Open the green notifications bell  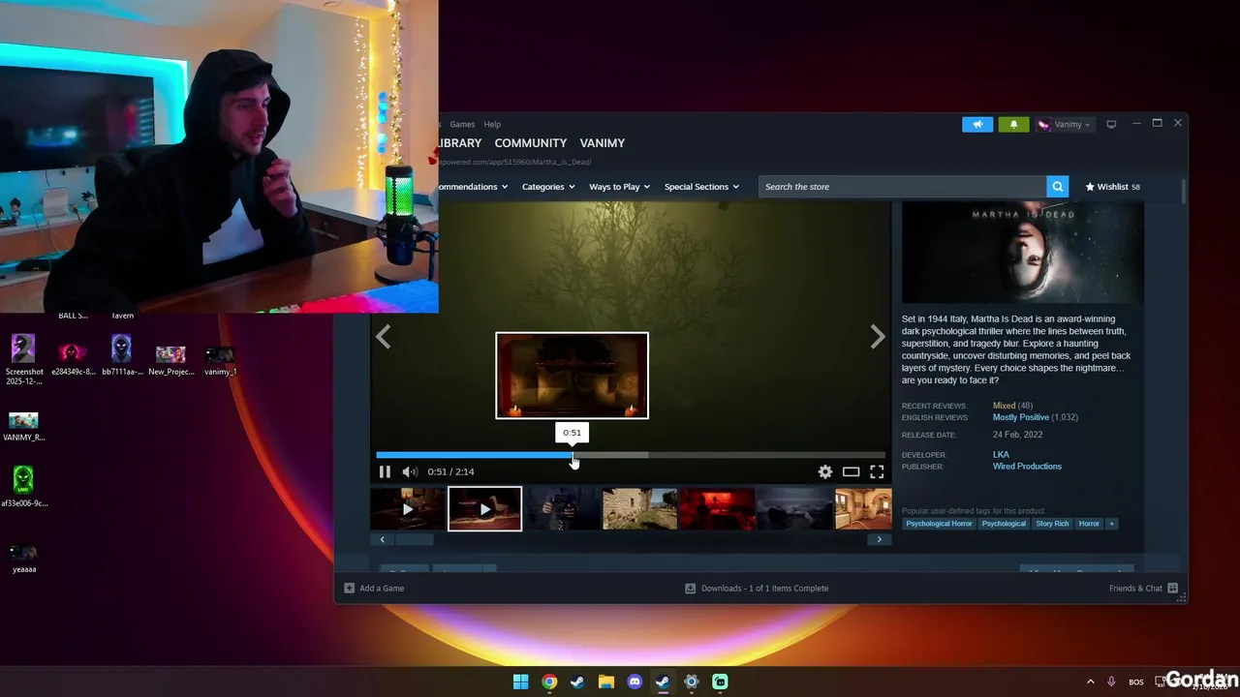[x=1013, y=124]
